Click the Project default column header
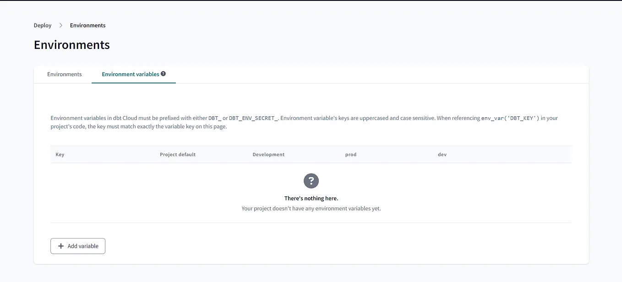 click(x=178, y=154)
